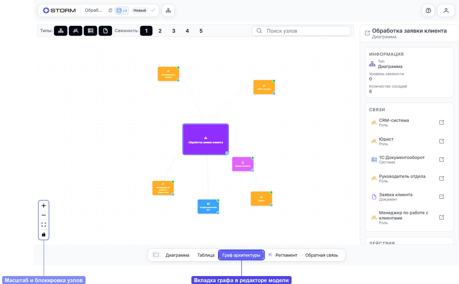
Task: Toggle the documents type filter
Action: click(105, 31)
